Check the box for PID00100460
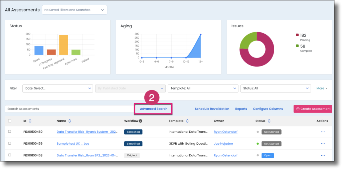 (10, 131)
